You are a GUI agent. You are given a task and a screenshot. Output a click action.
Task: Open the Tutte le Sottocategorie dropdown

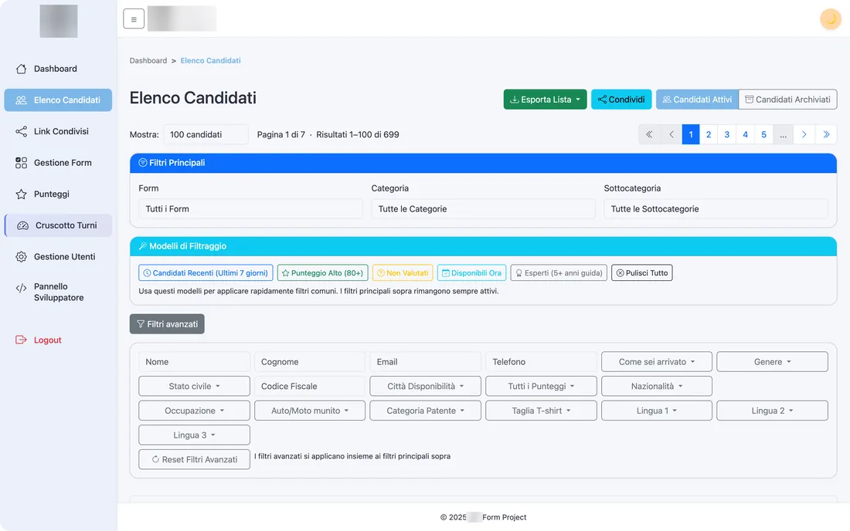click(x=716, y=209)
